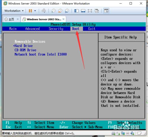Click the home icon on 主页 tab
Screen dimensions: 148x137
coord(6,19)
